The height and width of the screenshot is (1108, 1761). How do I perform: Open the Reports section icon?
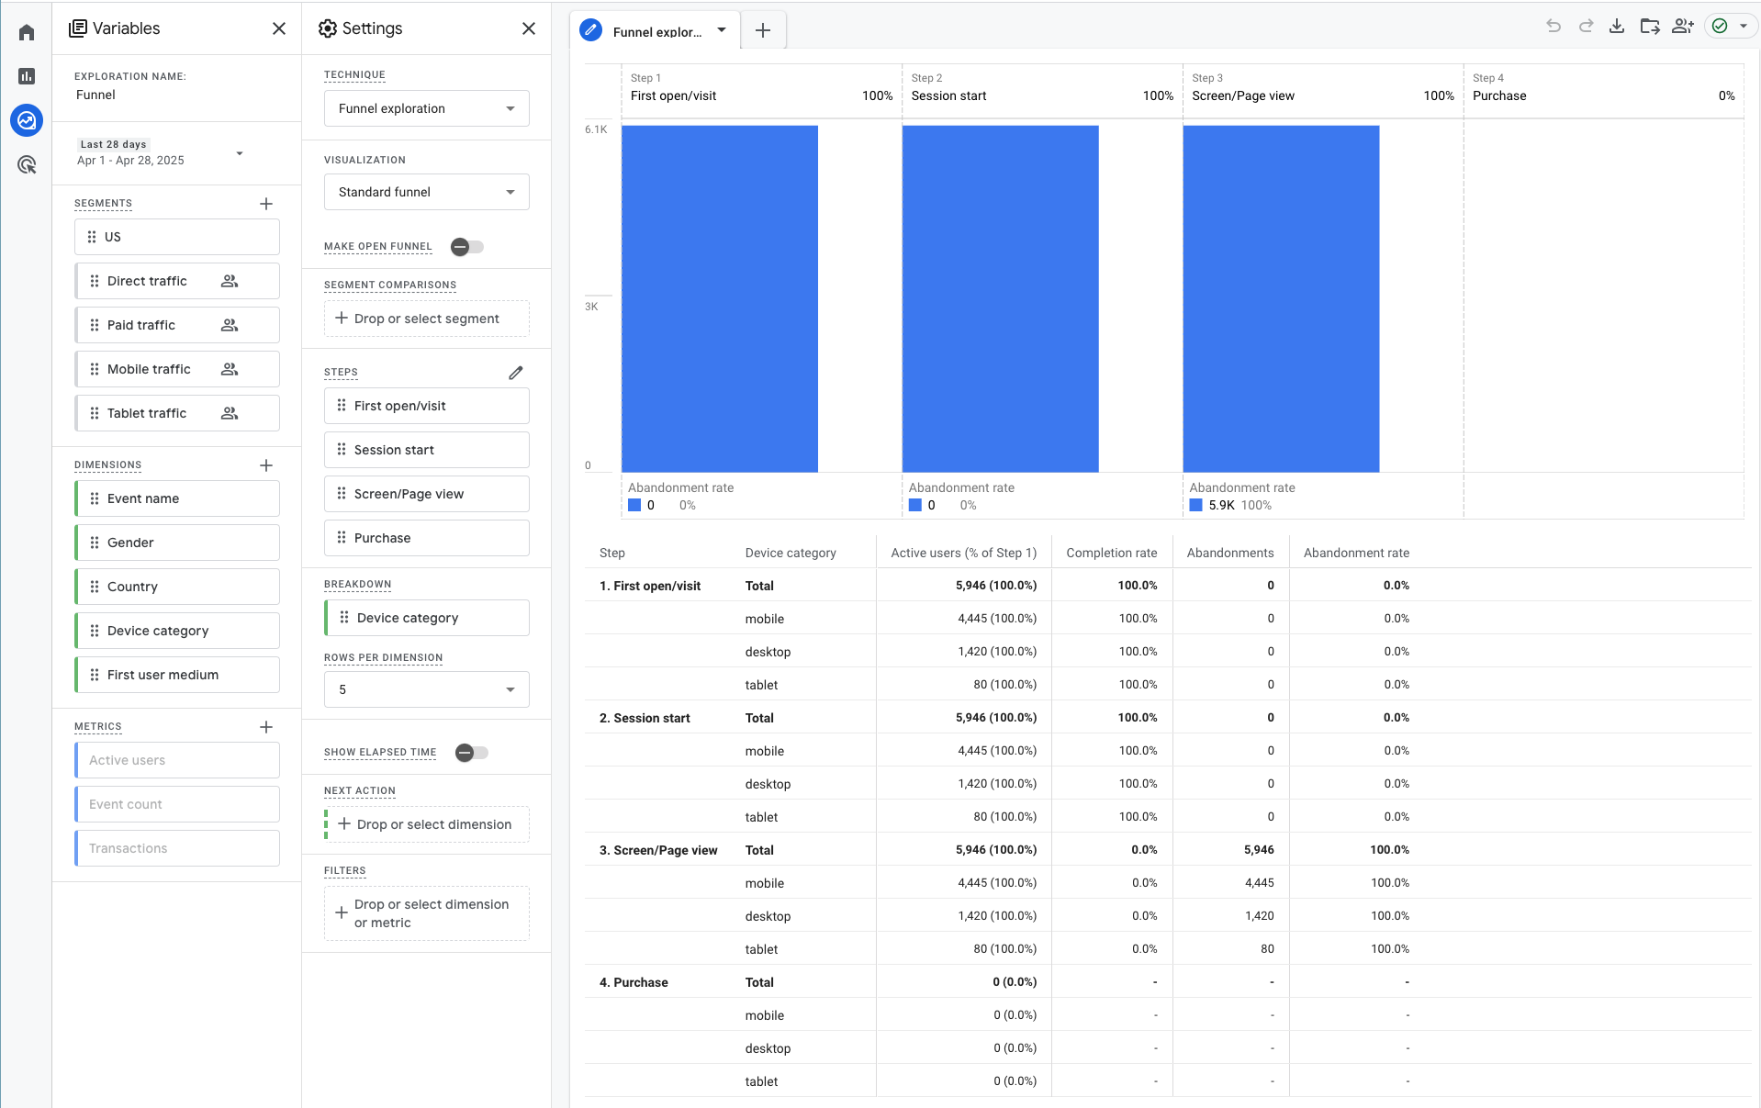(x=26, y=76)
